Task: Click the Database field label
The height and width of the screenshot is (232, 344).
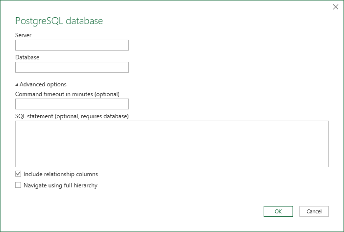Action: pos(27,57)
